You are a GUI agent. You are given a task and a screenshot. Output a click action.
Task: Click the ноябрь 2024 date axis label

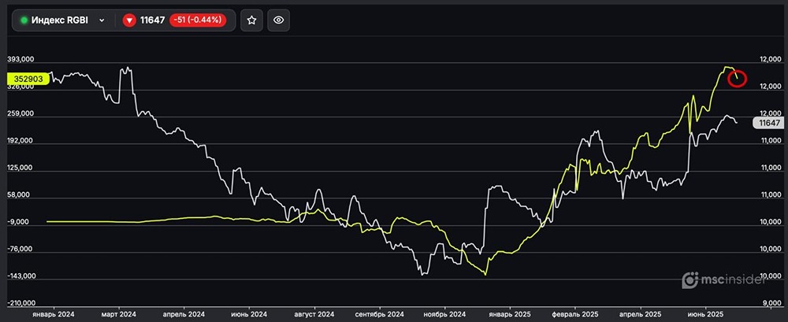[x=445, y=313]
